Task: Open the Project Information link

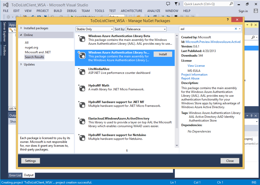Action: (x=194, y=75)
